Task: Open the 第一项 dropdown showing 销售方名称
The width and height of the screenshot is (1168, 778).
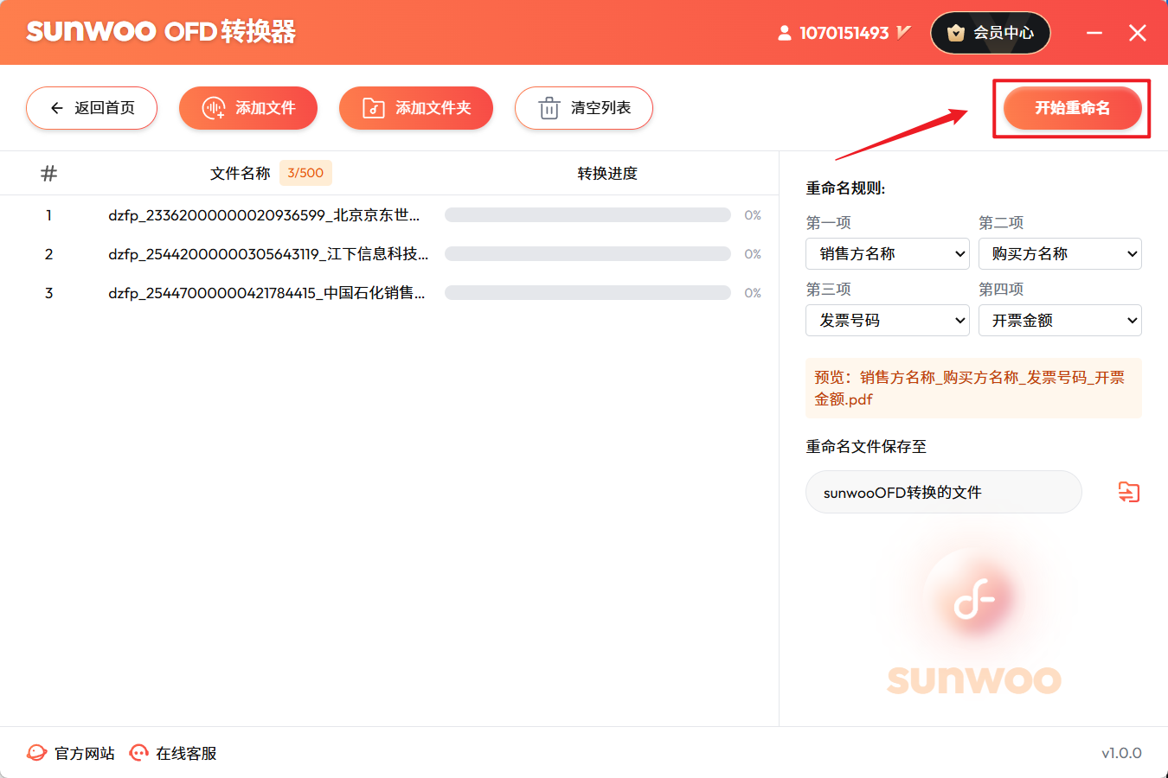Action: 888,254
